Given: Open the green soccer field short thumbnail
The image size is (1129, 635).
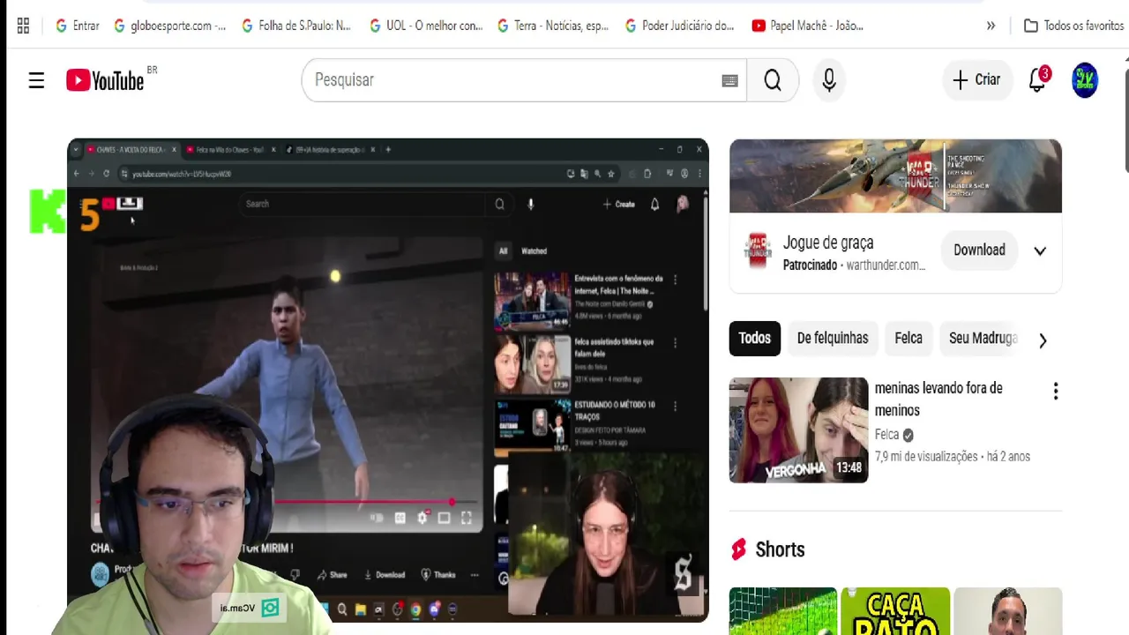Looking at the screenshot, I should 783,611.
